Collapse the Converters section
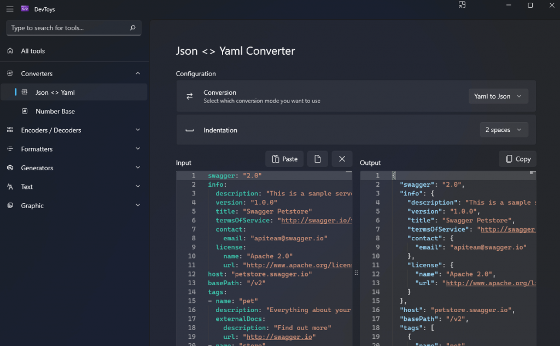 click(x=138, y=73)
